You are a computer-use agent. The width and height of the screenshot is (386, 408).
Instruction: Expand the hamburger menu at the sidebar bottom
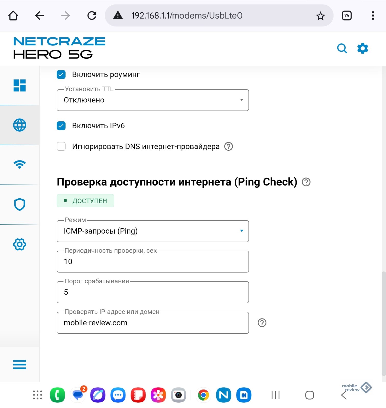20,364
